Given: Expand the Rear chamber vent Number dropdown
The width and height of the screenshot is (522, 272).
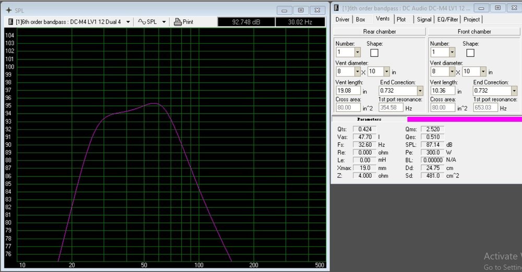Looking at the screenshot, I should [357, 52].
